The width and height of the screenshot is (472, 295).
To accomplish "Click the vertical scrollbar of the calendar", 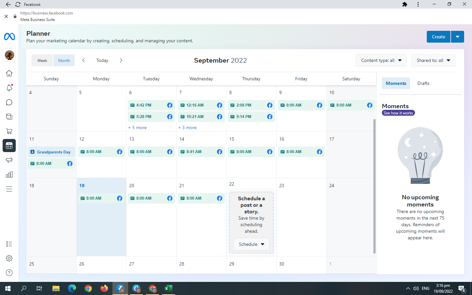I will [374, 186].
